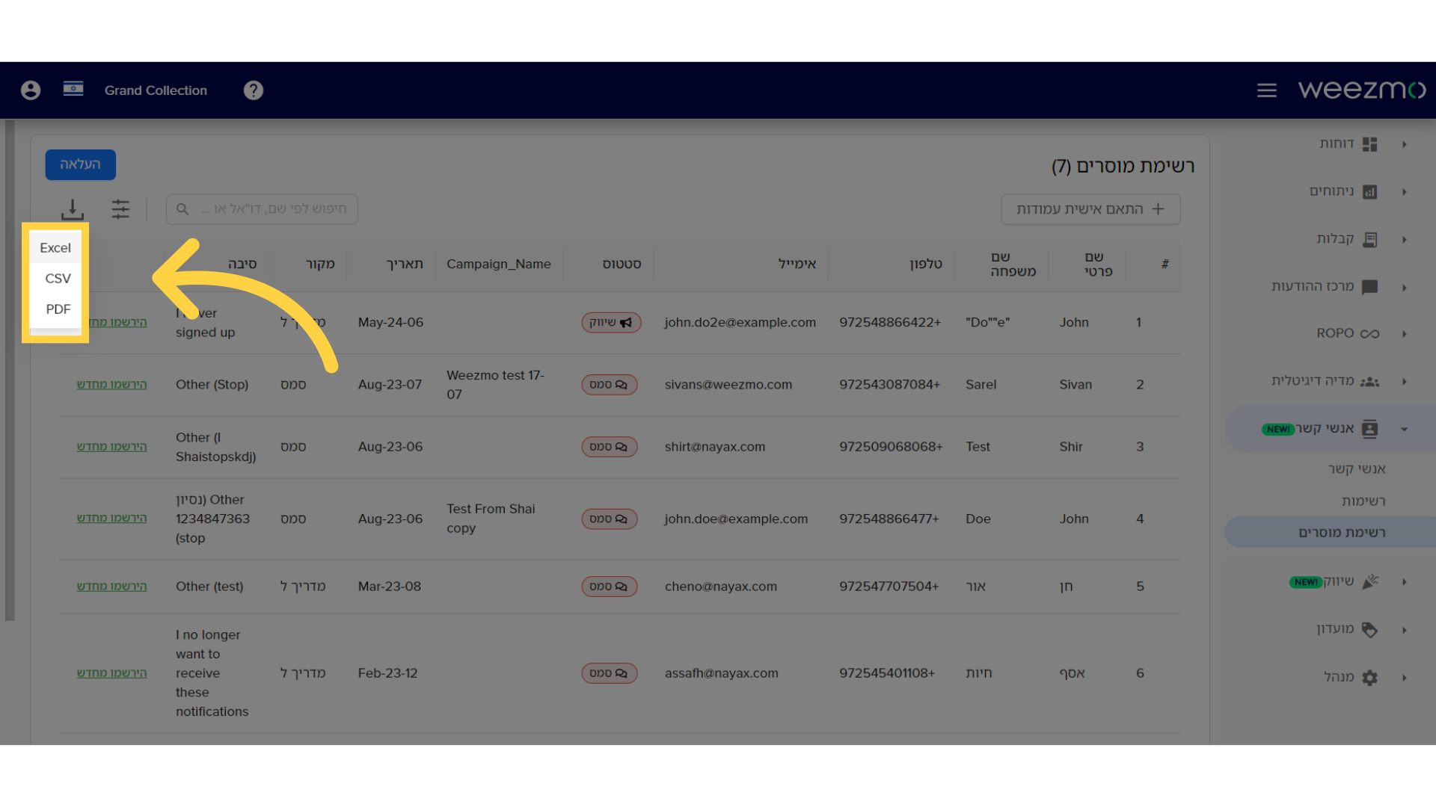Click the ROPO infinity icon
Screen dimensions: 1436x807
click(1370, 334)
